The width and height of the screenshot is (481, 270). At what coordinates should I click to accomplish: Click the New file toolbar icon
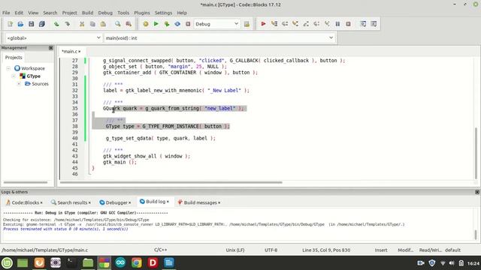[x=10, y=24]
